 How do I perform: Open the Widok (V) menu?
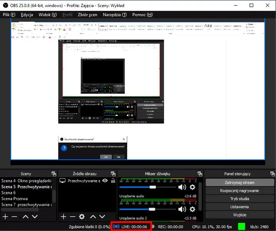(47, 15)
